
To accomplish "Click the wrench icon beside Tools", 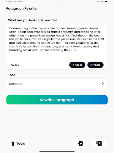I will [13, 143].
